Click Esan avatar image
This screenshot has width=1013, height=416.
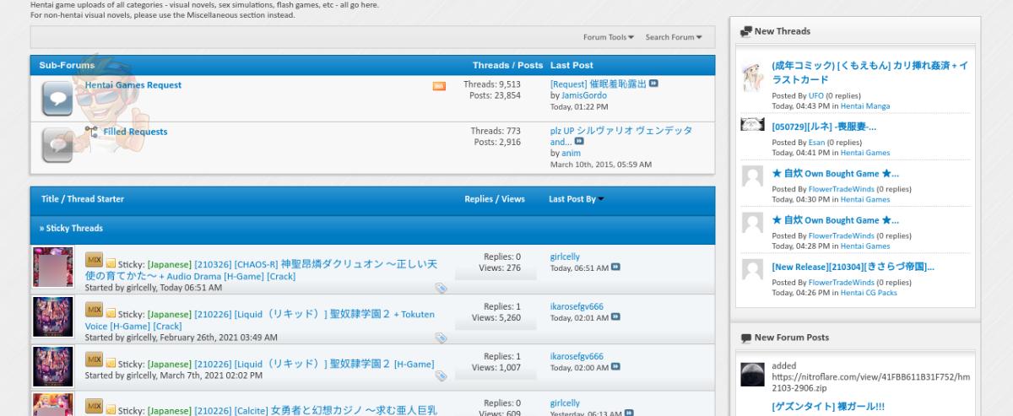click(752, 125)
